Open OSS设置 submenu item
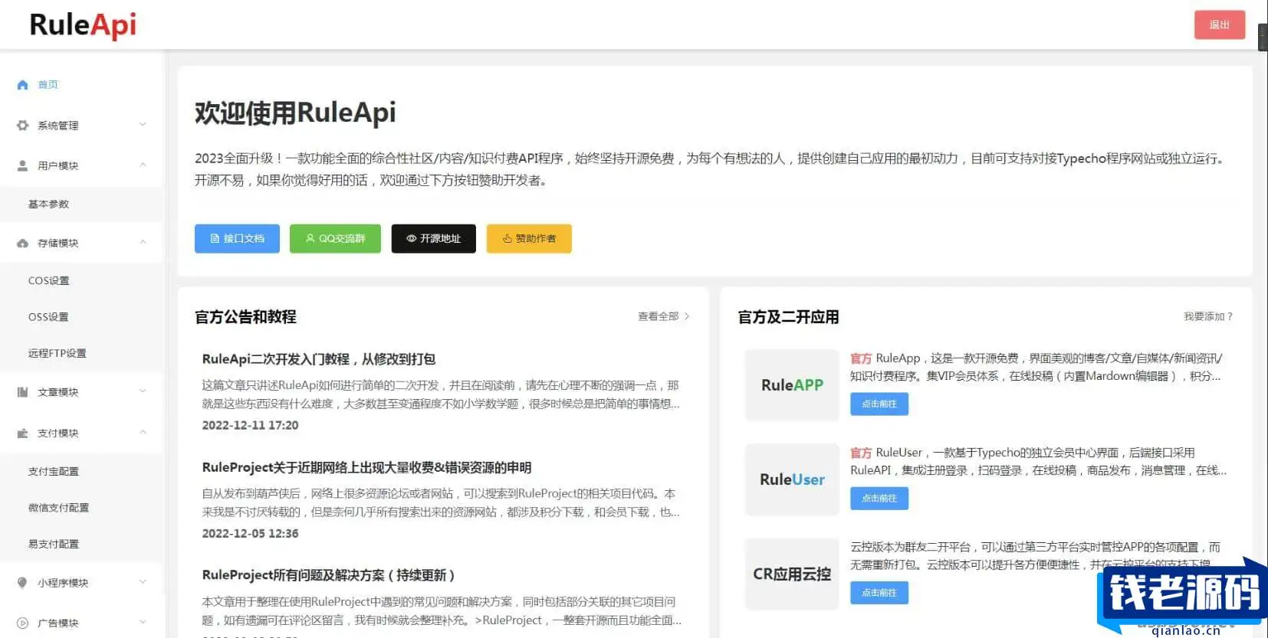The width and height of the screenshot is (1268, 638). pyautogui.click(x=48, y=316)
